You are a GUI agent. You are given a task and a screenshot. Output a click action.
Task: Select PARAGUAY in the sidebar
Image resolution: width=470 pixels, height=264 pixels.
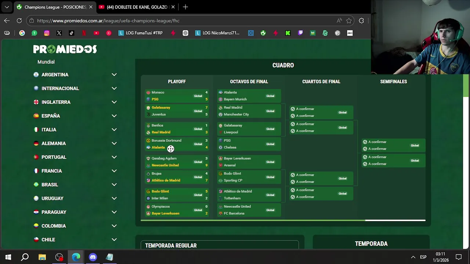(x=54, y=212)
